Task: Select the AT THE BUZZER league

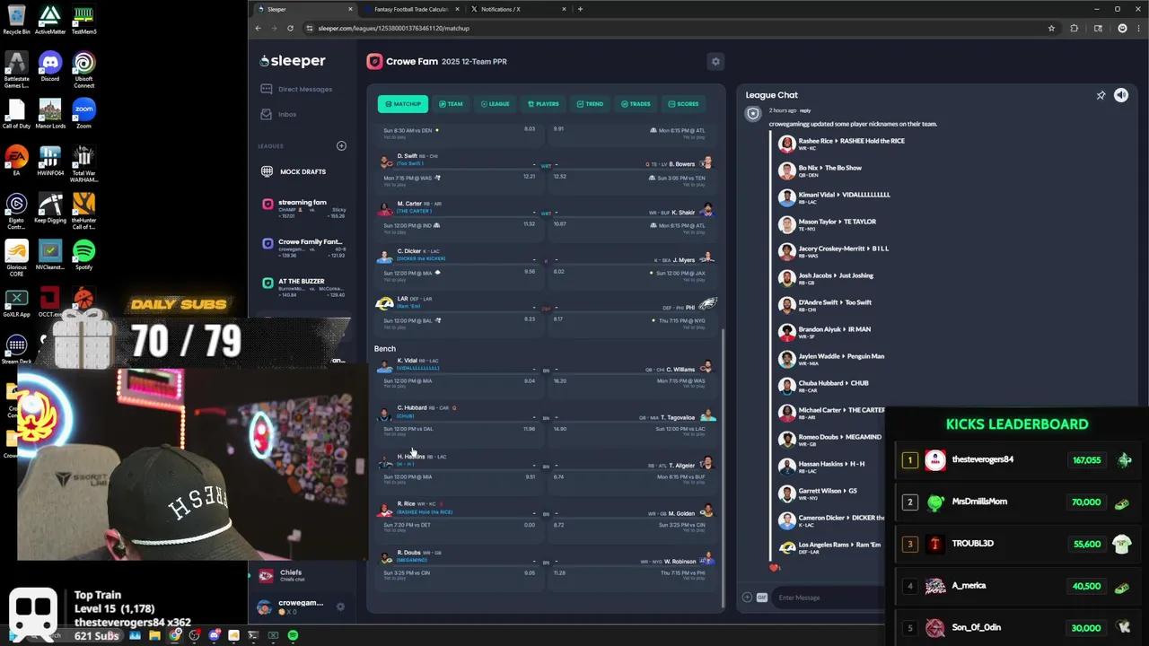Action: tap(303, 286)
